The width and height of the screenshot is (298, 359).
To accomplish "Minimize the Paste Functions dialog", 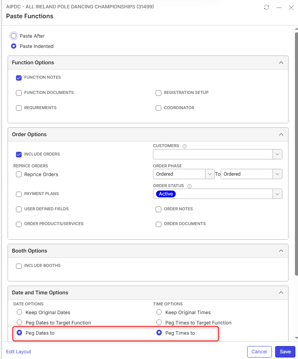I will click(x=279, y=8).
